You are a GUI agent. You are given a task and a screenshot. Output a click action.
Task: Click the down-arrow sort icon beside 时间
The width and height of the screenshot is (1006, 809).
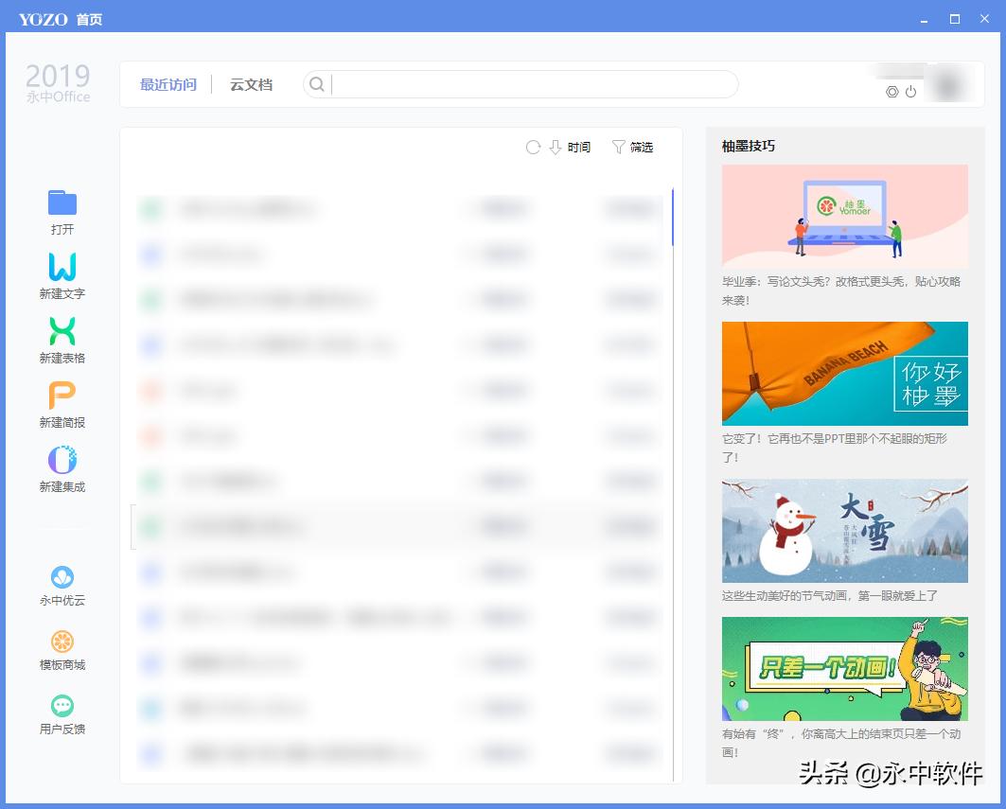(x=556, y=148)
